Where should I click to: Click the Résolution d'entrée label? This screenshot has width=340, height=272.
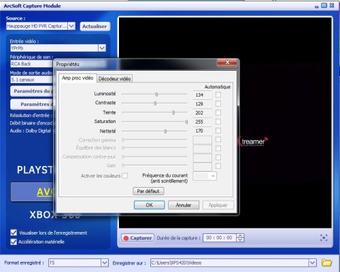pos(31,116)
